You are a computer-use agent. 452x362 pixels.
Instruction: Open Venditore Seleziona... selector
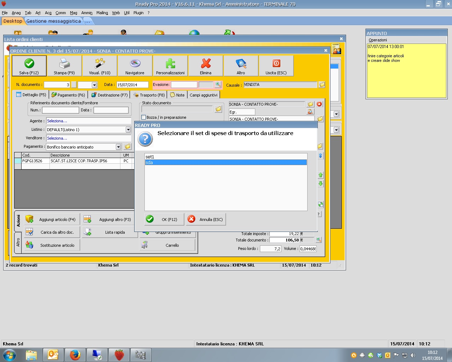click(88, 138)
